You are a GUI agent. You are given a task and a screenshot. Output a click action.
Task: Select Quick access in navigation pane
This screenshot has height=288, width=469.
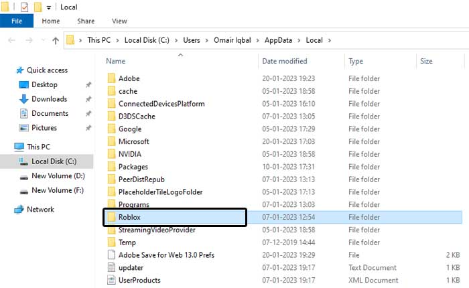point(48,70)
